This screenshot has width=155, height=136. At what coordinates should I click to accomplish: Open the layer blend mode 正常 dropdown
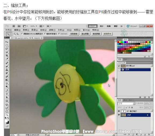pyautogui.click(x=126, y=104)
